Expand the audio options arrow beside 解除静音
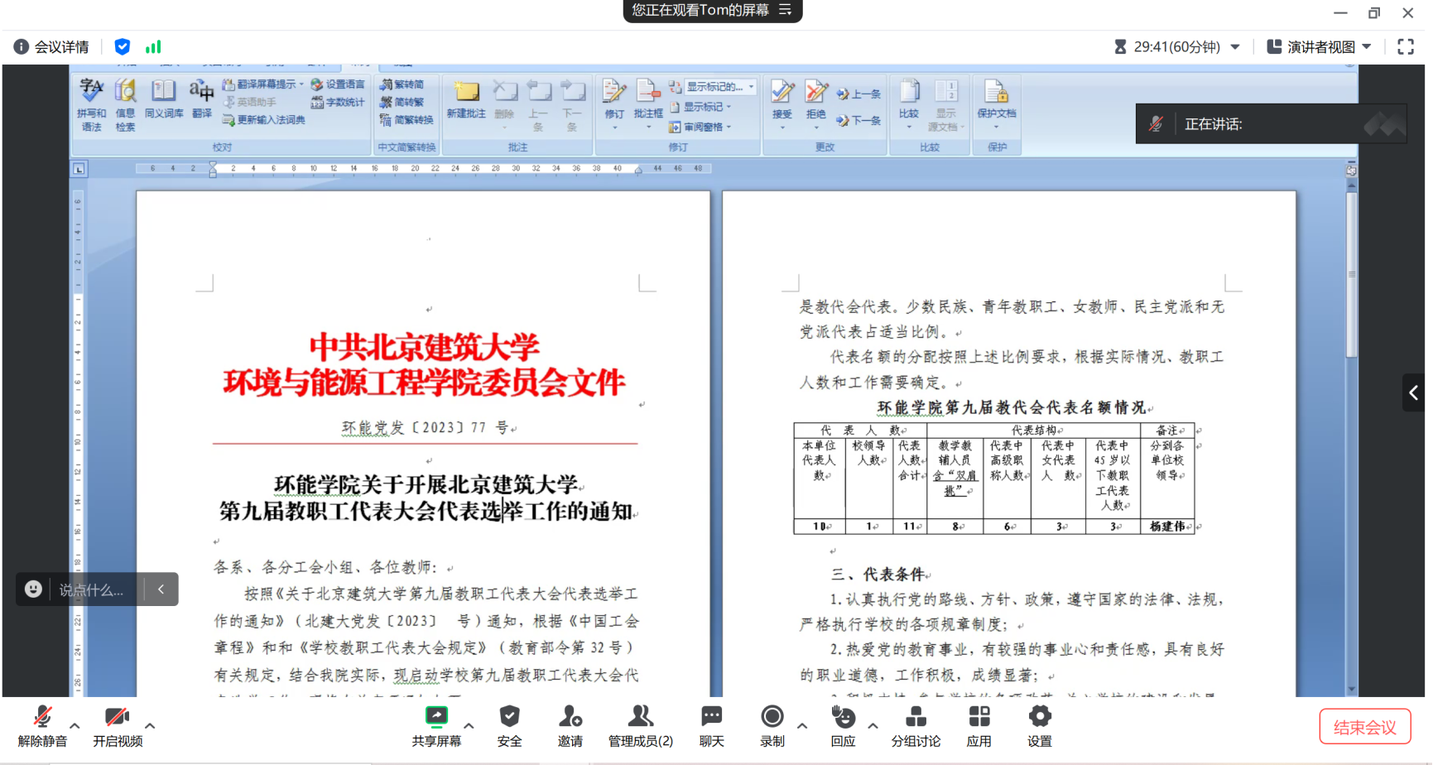This screenshot has height=765, width=1433. coord(75,726)
